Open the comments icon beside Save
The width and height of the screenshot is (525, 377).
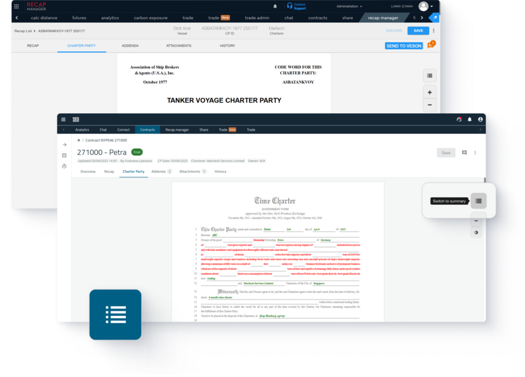[465, 153]
